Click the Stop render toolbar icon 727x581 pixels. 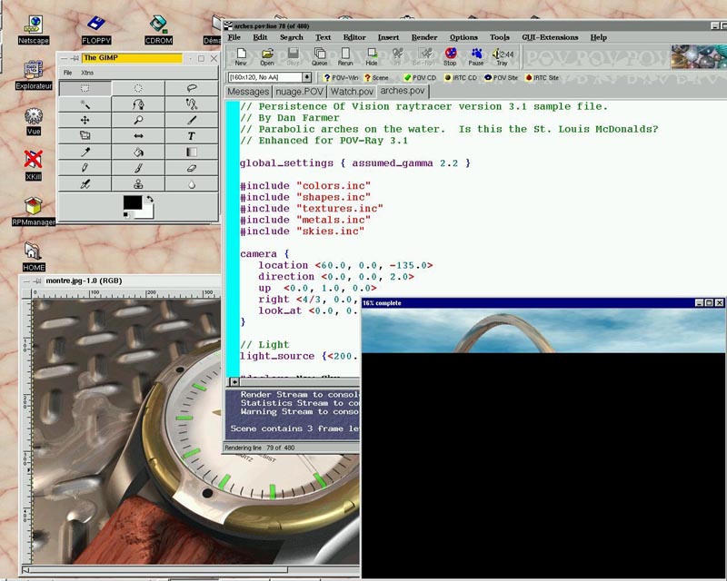click(x=450, y=57)
